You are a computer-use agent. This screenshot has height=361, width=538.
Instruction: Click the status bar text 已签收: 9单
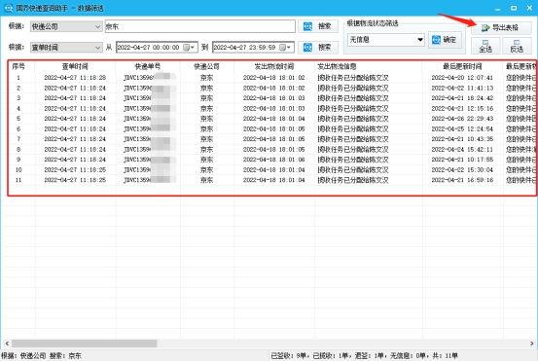click(x=290, y=355)
